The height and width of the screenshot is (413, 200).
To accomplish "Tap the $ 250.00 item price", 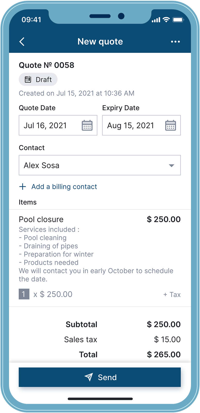I will [164, 219].
